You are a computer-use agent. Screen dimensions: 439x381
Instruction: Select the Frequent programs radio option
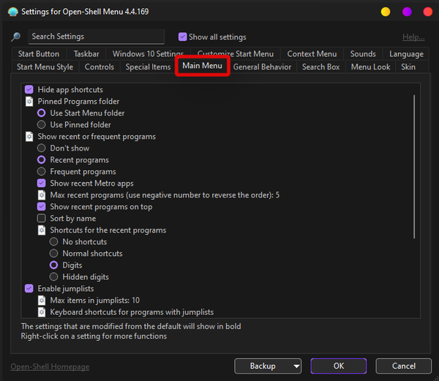tap(42, 172)
